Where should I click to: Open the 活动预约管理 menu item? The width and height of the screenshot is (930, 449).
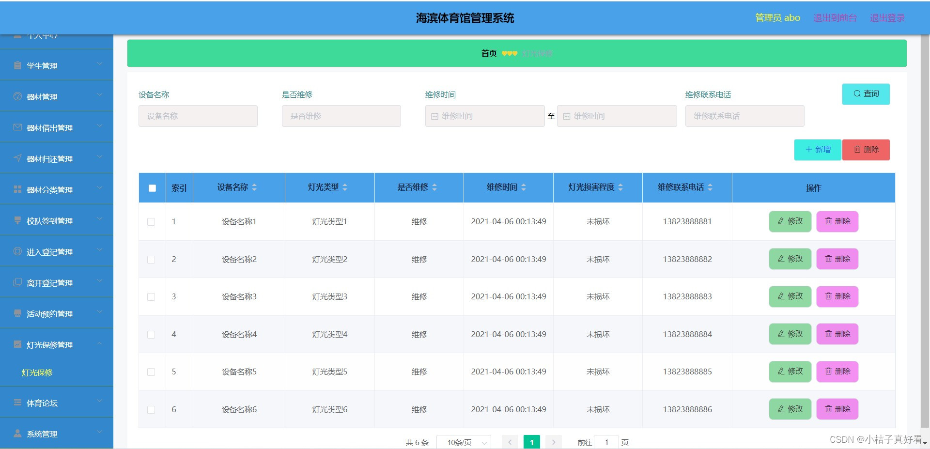(x=57, y=313)
